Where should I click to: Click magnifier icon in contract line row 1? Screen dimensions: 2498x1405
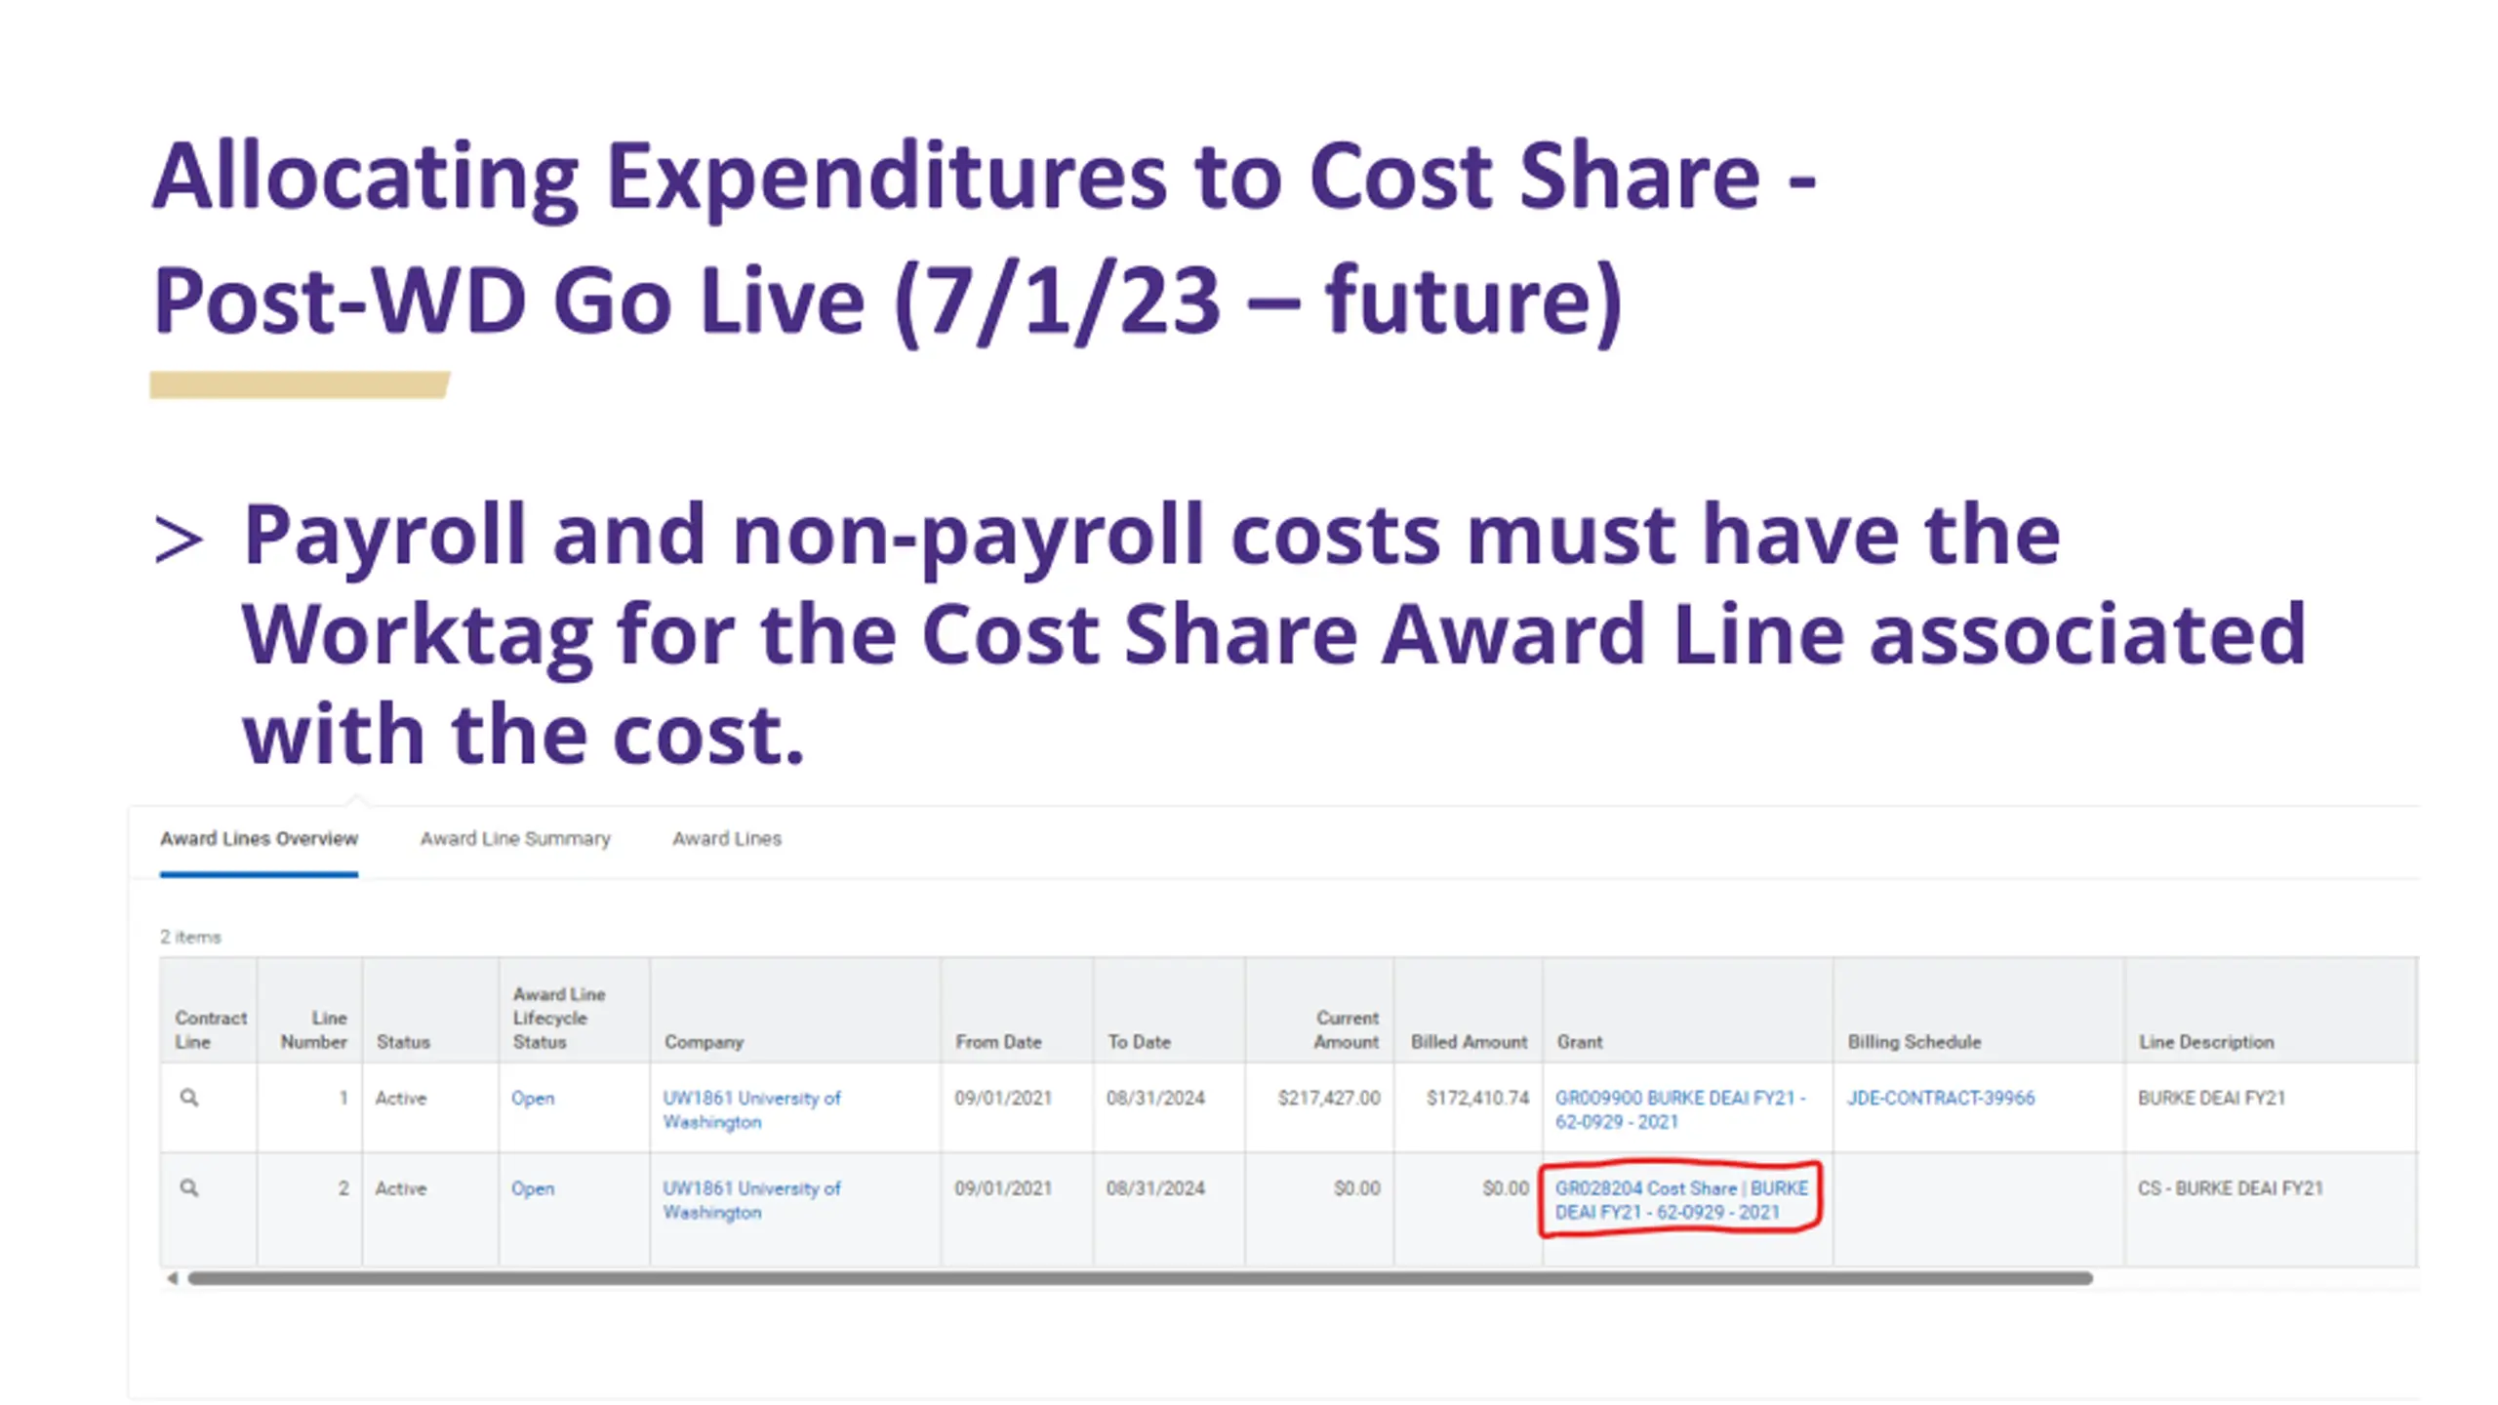tap(189, 1098)
